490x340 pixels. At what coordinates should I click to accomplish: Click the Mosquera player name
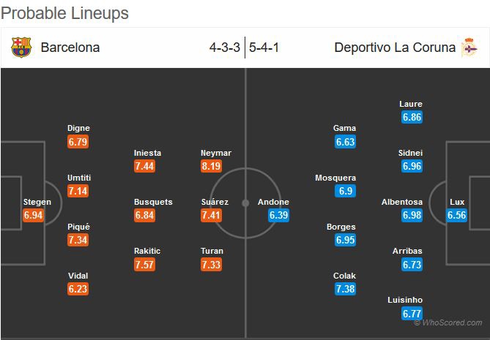[335, 178]
